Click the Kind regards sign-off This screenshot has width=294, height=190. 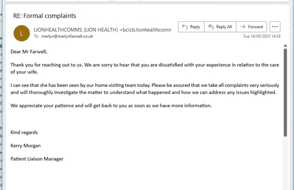click(24, 132)
